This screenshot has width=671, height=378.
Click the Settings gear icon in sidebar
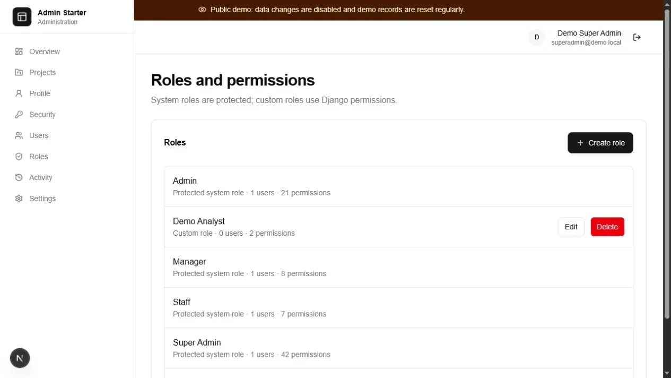pyautogui.click(x=19, y=199)
